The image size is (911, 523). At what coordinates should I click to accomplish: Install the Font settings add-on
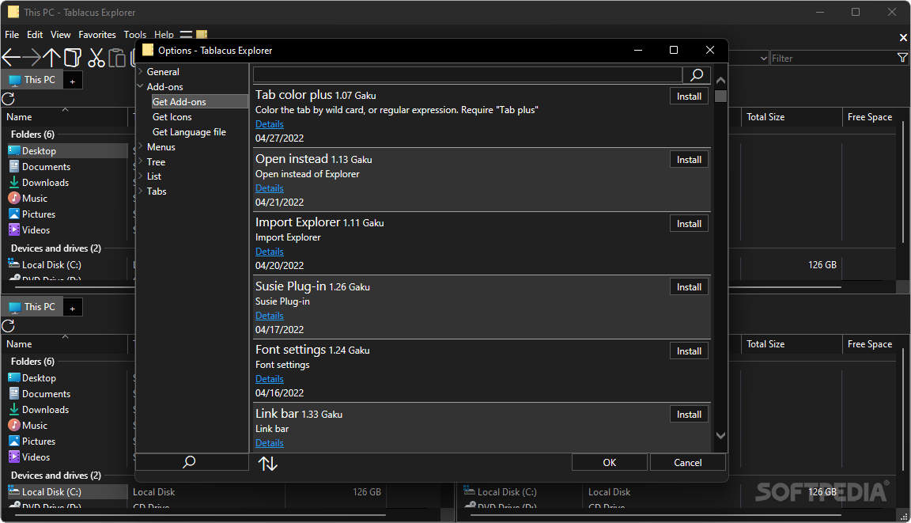click(689, 351)
